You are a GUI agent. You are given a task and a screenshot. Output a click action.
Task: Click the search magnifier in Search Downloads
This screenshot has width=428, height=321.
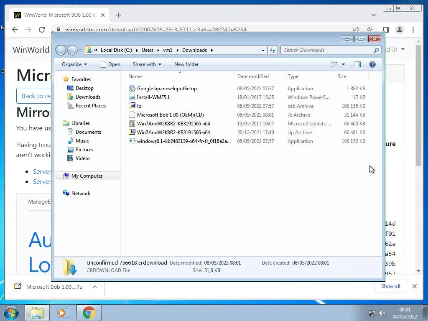[x=376, y=50]
